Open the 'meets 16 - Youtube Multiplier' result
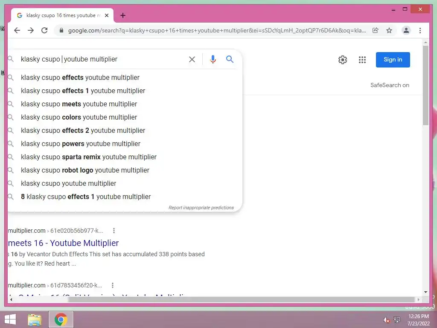The height and width of the screenshot is (328, 437). point(63,243)
